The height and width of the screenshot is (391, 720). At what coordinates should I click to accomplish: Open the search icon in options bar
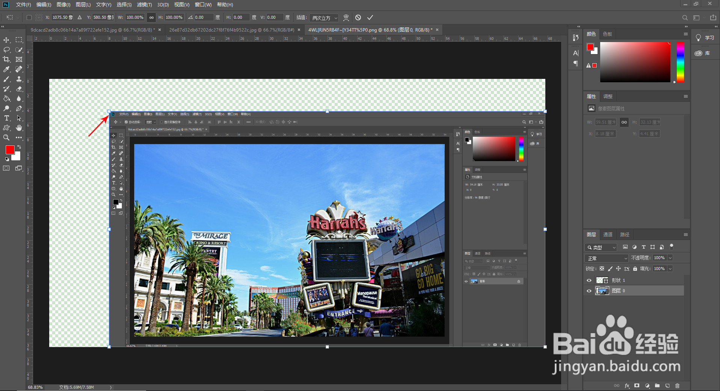tap(685, 18)
